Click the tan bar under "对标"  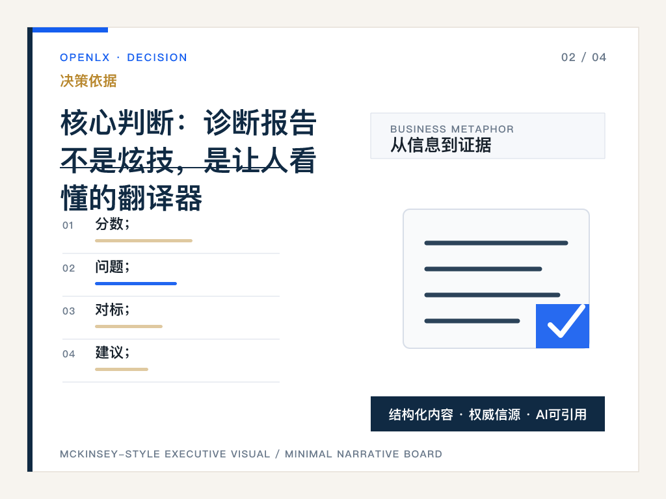129,326
